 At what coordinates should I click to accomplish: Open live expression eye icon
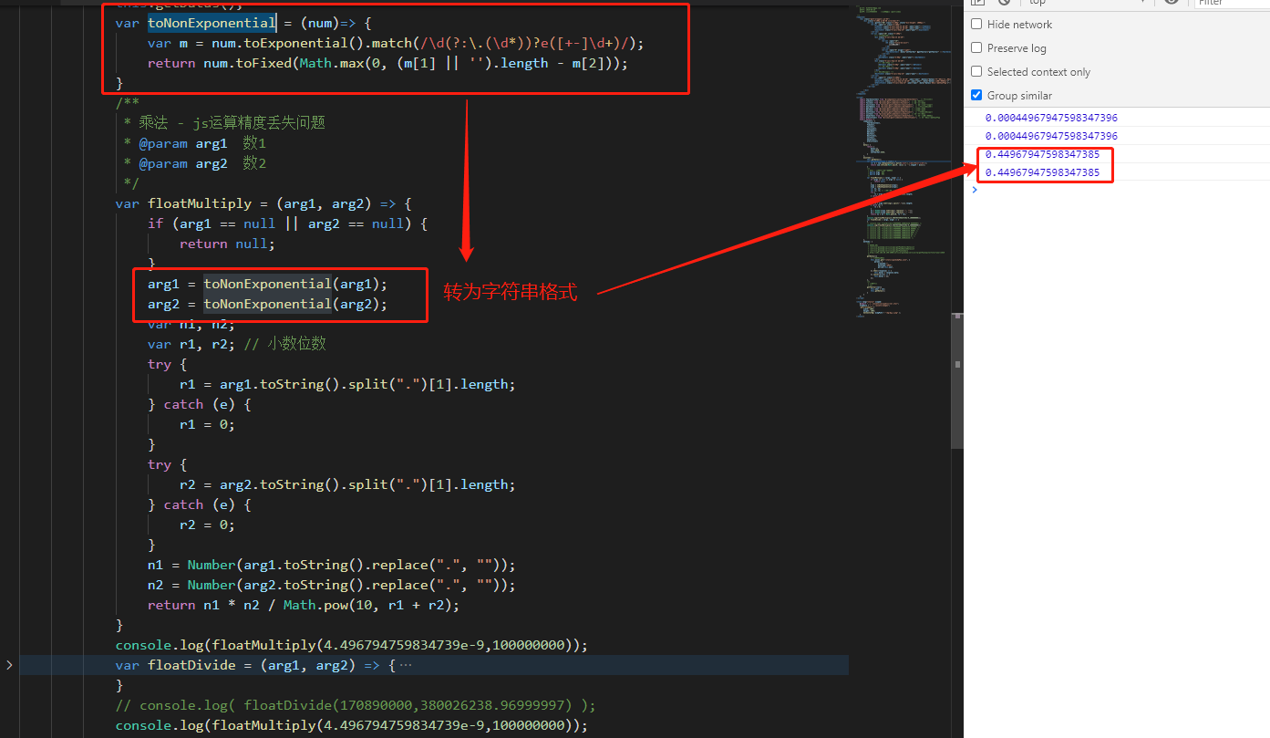tap(1172, 2)
